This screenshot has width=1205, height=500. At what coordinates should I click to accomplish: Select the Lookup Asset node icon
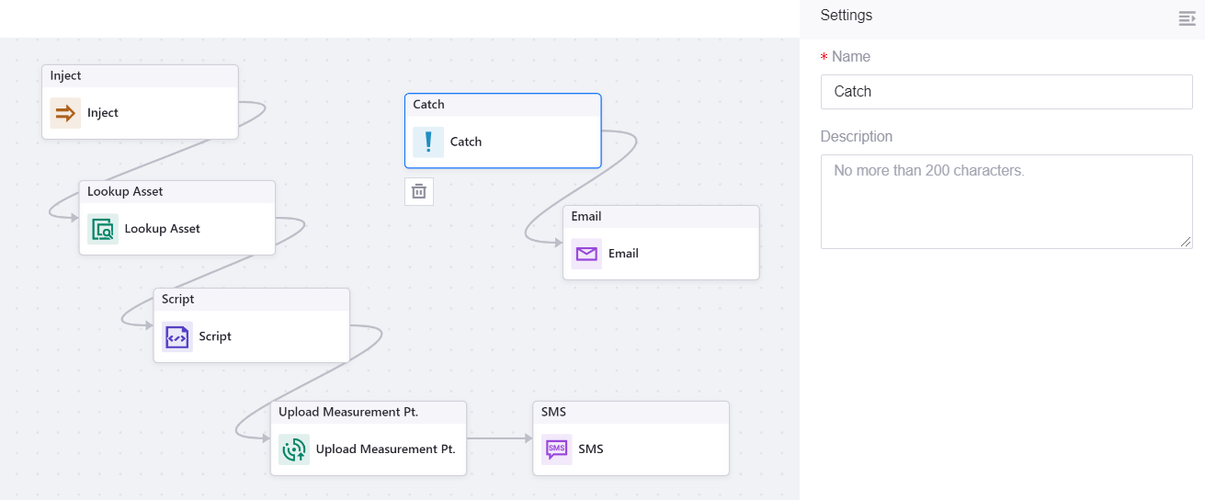pyautogui.click(x=103, y=229)
